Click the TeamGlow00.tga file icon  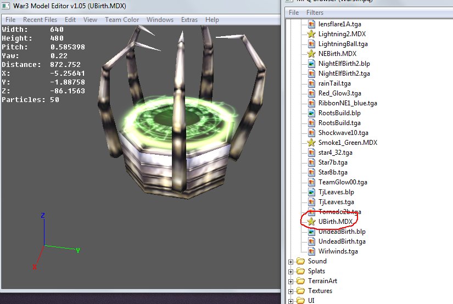click(311, 182)
